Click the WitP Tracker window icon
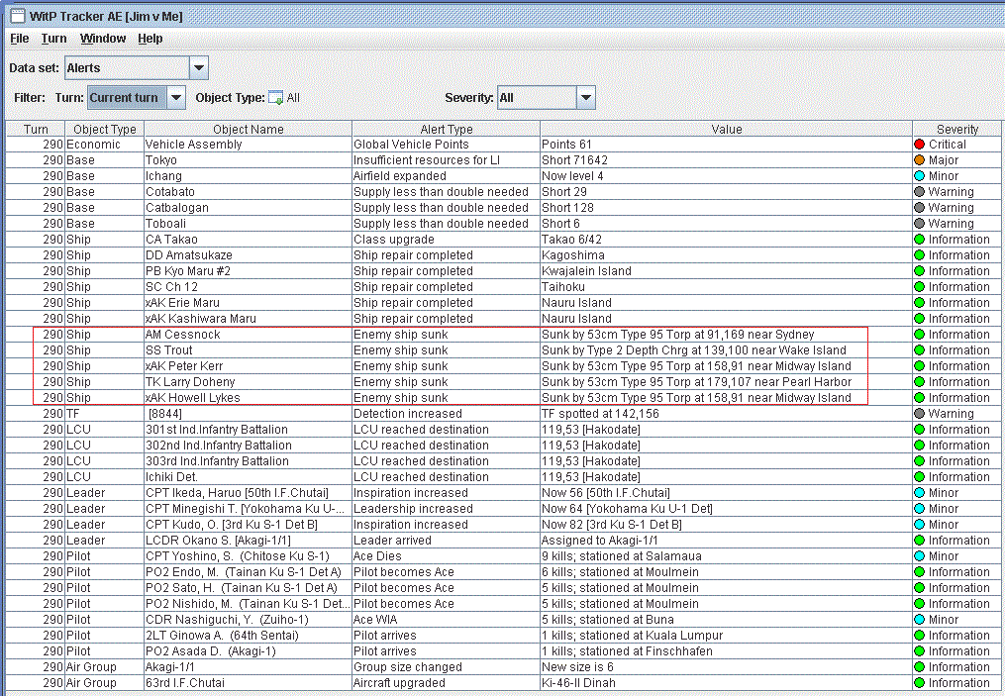 click(x=17, y=16)
